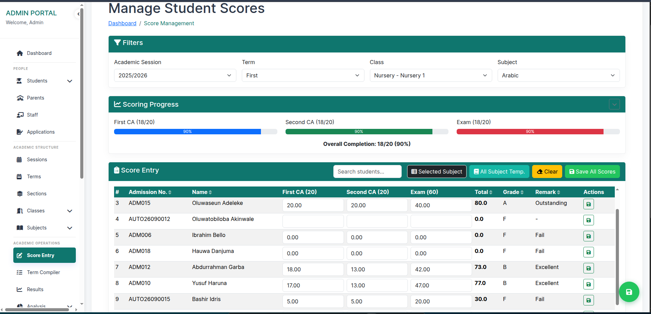The height and width of the screenshot is (314, 651).
Task: Open the Subject dropdown showing Arabic
Action: (x=558, y=75)
